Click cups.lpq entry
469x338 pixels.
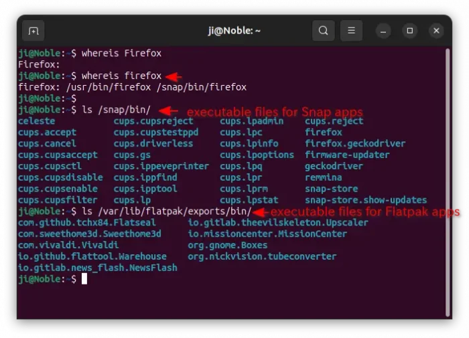(x=241, y=166)
